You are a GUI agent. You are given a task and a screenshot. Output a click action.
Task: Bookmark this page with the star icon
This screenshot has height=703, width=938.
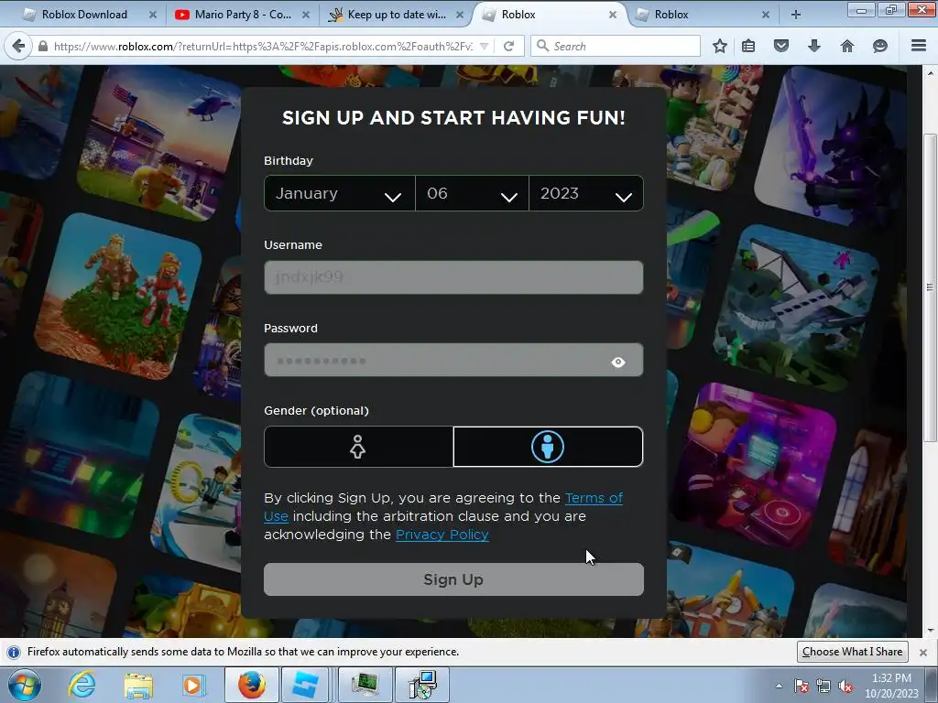point(720,46)
